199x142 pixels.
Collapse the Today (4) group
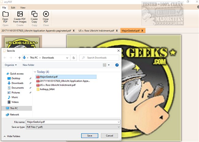click(35, 72)
